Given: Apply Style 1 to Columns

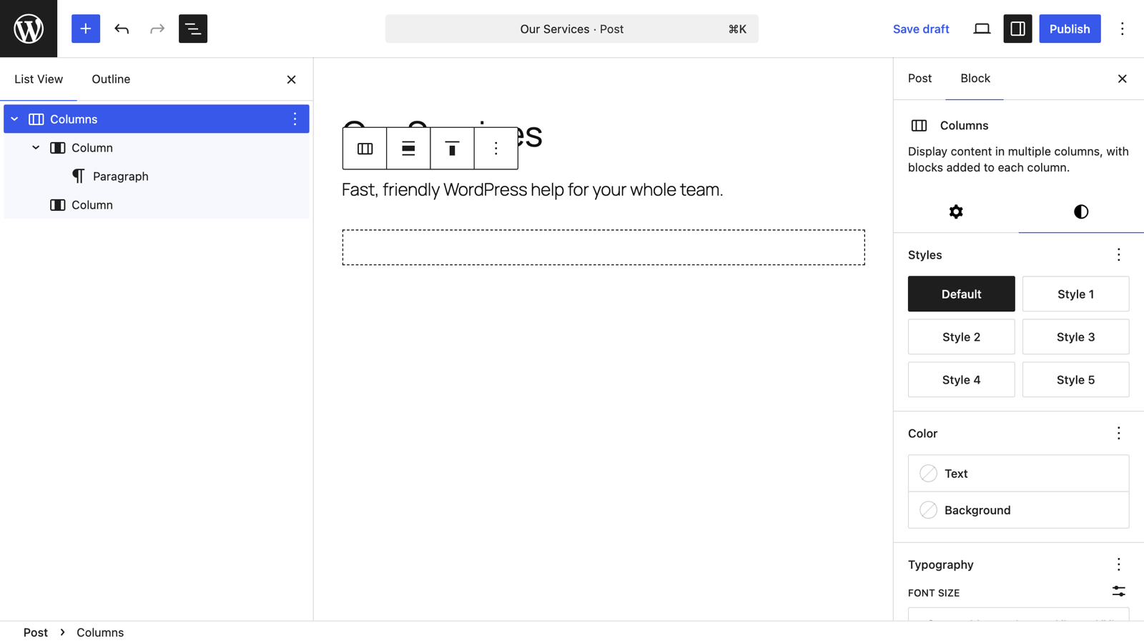Looking at the screenshot, I should pos(1075,294).
